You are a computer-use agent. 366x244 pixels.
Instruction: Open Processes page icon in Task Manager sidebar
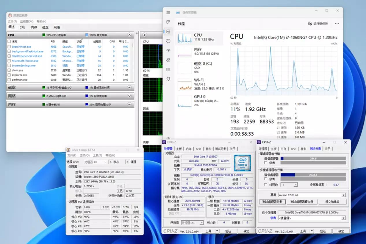pos(168,22)
